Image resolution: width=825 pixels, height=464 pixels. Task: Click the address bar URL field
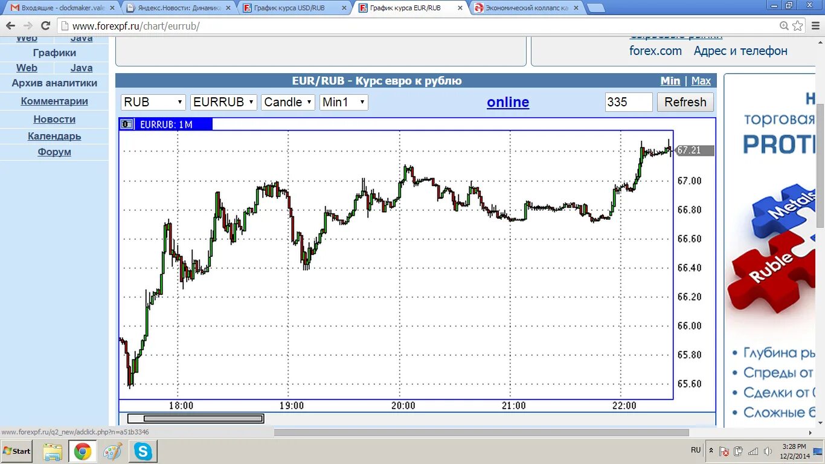pos(417,26)
